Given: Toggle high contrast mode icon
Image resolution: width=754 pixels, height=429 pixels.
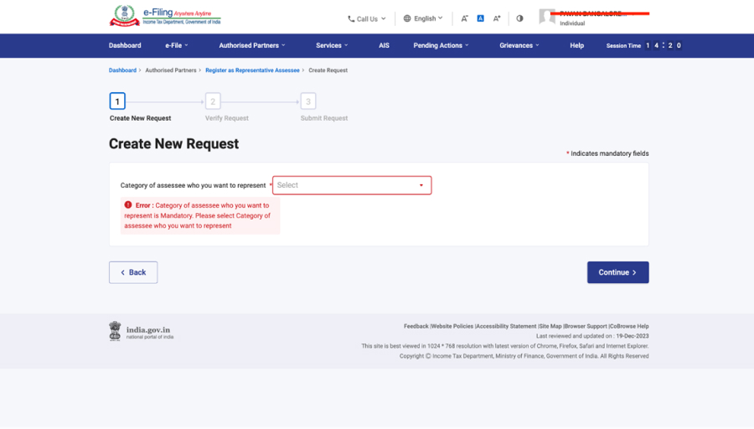Looking at the screenshot, I should pos(519,18).
